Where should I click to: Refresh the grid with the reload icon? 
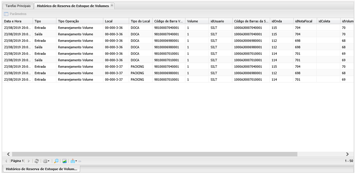37,161
